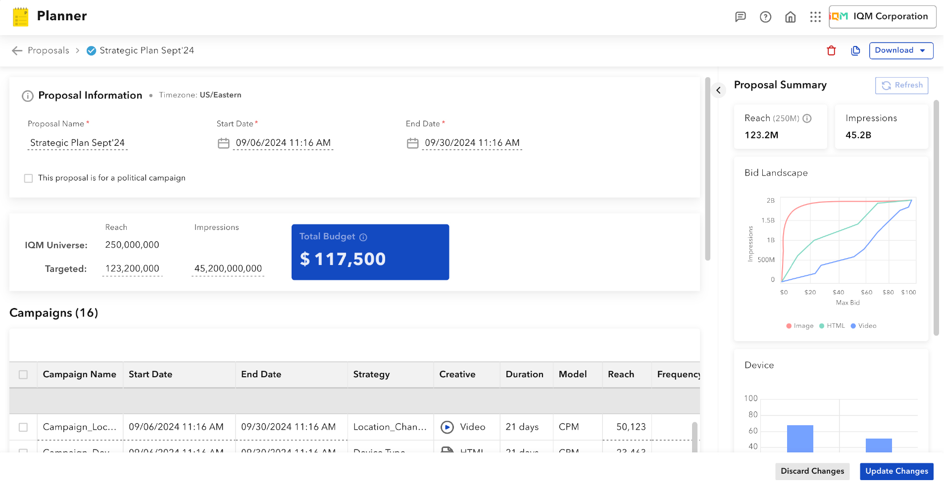
Task: Toggle the Video series in chart legend
Action: tap(863, 326)
